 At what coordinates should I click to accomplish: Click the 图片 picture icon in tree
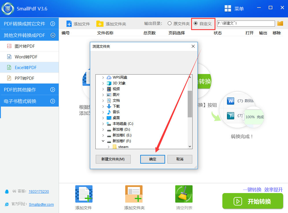(109, 95)
